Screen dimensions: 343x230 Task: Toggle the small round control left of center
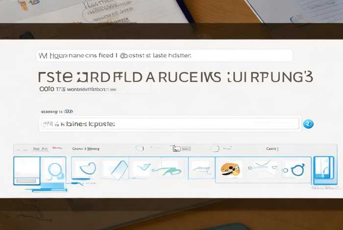pyautogui.click(x=140, y=148)
